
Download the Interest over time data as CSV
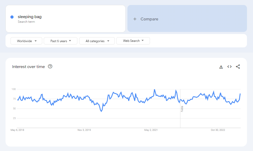[x=221, y=67]
